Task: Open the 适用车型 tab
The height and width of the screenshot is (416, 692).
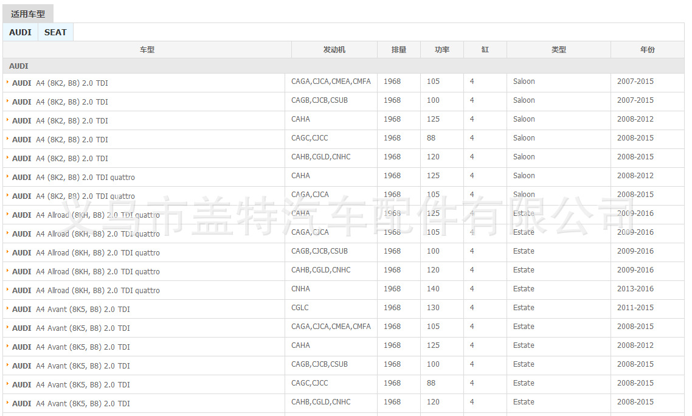Action: coord(28,14)
